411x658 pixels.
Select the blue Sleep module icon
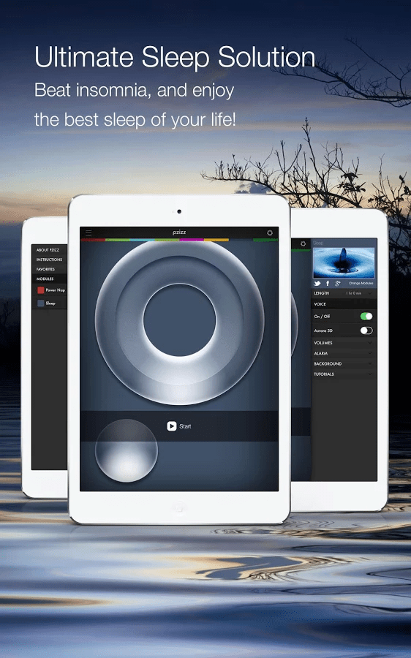tap(41, 303)
